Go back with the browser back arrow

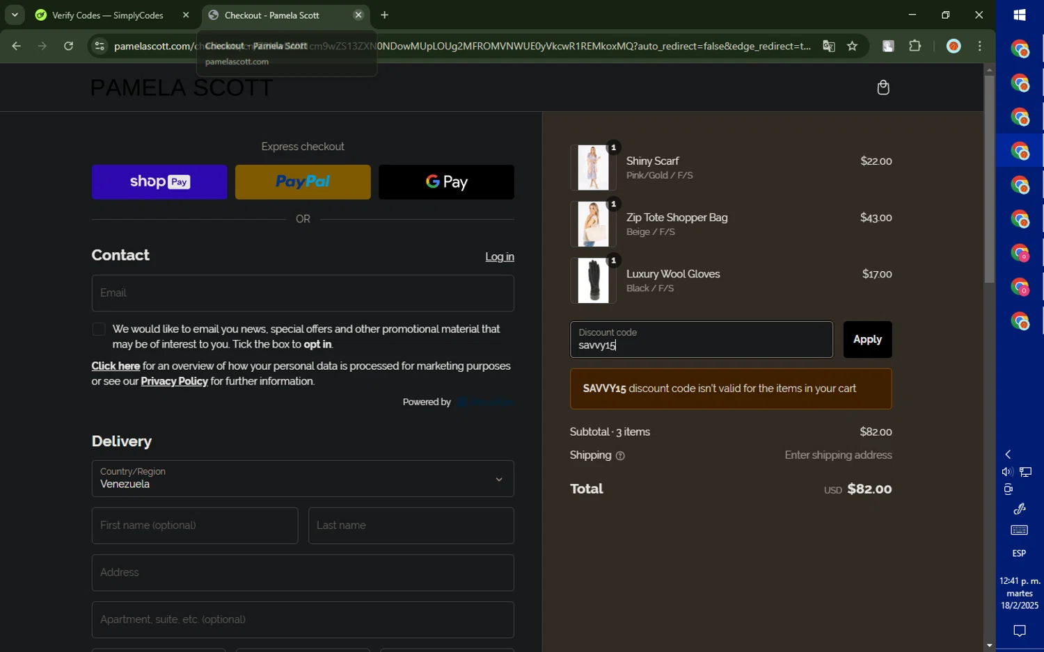pos(16,46)
